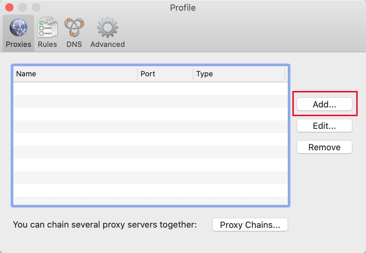The height and width of the screenshot is (253, 366).
Task: Sort the list by Port column
Action: tap(165, 74)
